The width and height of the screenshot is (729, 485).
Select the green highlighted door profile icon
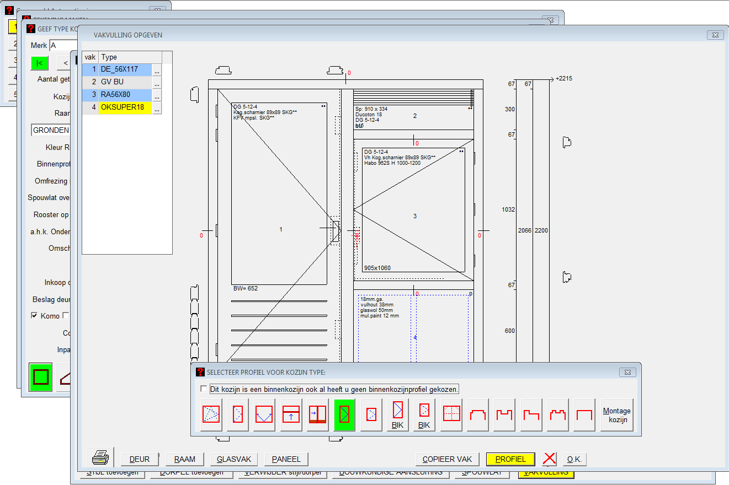[344, 414]
